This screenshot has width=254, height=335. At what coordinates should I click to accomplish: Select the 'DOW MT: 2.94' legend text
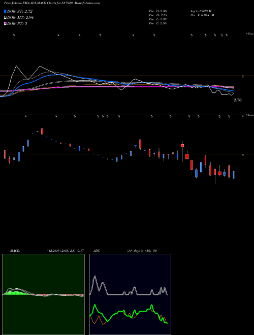coord(20,18)
